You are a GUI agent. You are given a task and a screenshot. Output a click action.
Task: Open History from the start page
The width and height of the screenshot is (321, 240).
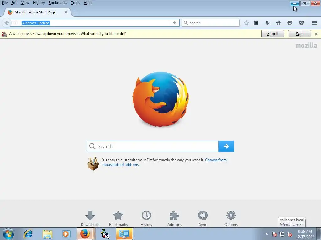tap(146, 218)
